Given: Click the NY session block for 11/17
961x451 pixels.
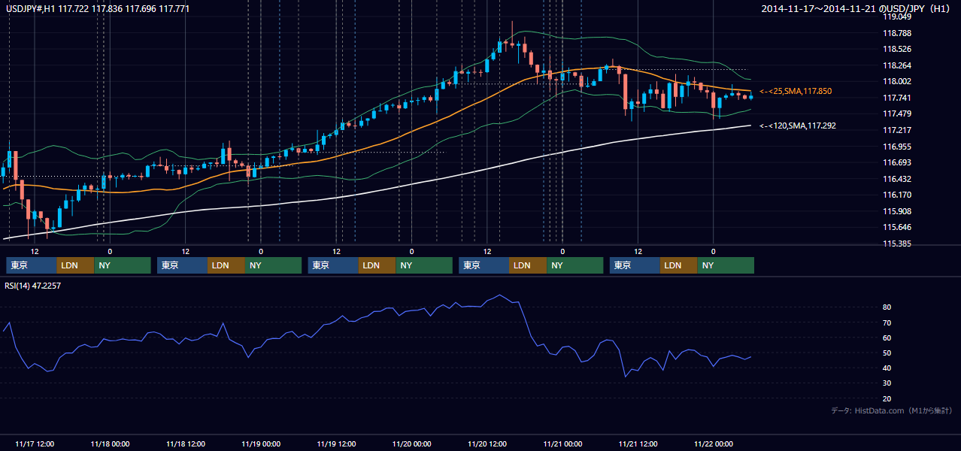Looking at the screenshot, I should 123,265.
